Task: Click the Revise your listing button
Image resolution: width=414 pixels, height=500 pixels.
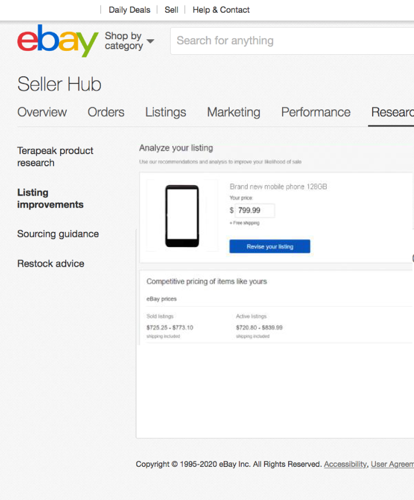Action: click(269, 246)
